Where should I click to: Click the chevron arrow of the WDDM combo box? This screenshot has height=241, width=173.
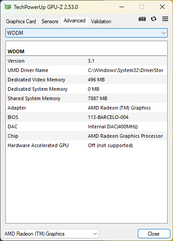point(164,33)
